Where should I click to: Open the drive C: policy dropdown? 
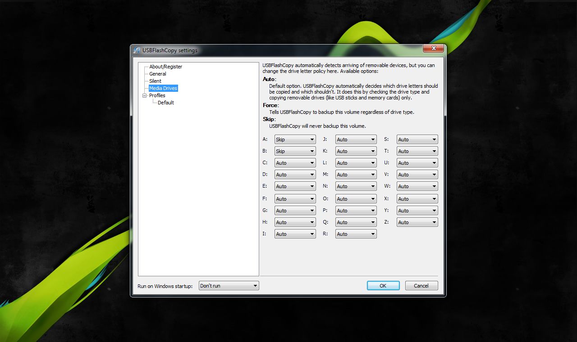[x=295, y=163]
